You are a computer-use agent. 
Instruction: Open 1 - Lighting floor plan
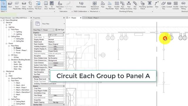[x=18, y=32]
